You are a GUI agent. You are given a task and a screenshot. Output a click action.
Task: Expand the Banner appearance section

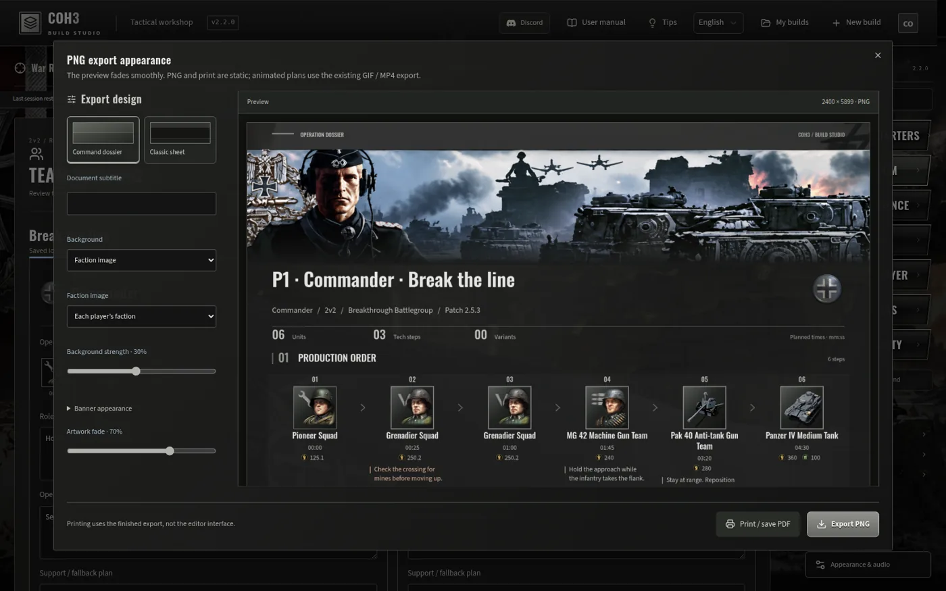[99, 409]
